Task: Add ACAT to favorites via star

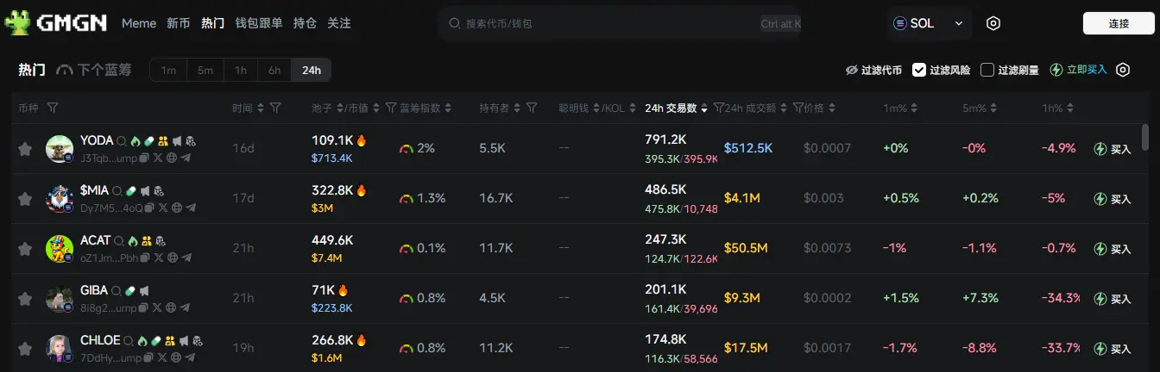Action: [x=25, y=249]
